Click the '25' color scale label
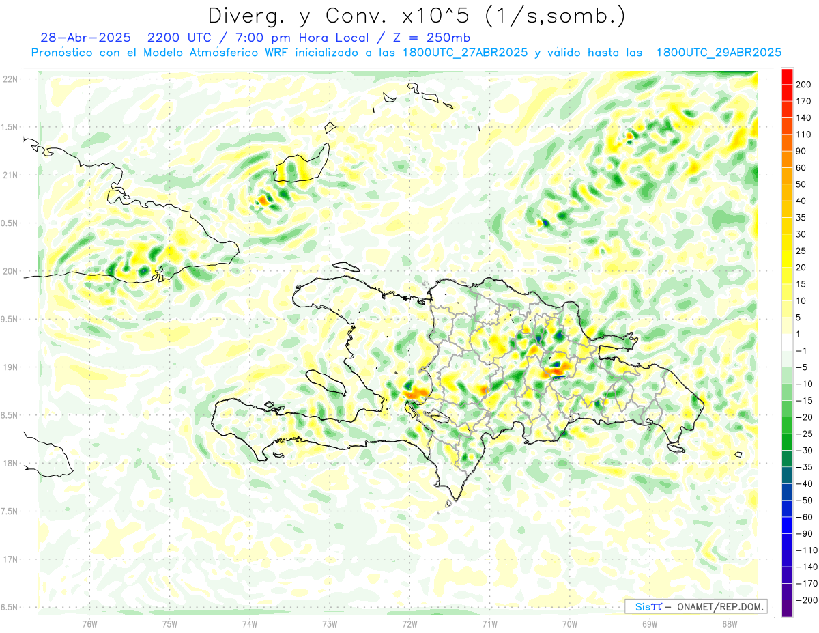The width and height of the screenshot is (819, 633). [x=801, y=251]
